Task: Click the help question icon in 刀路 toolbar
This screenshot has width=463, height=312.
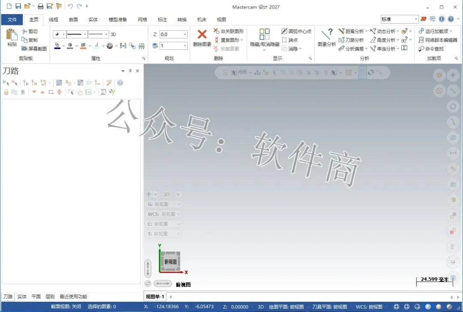Action: 120,83
